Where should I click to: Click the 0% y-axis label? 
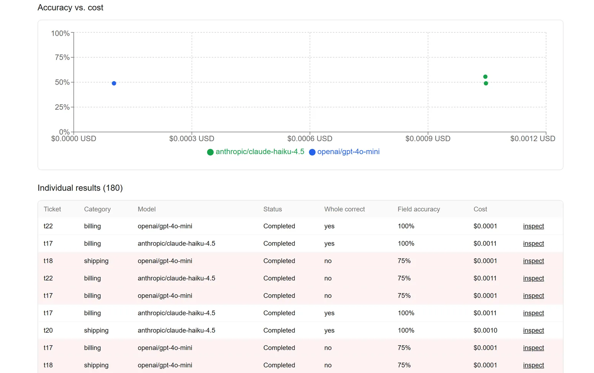64,132
